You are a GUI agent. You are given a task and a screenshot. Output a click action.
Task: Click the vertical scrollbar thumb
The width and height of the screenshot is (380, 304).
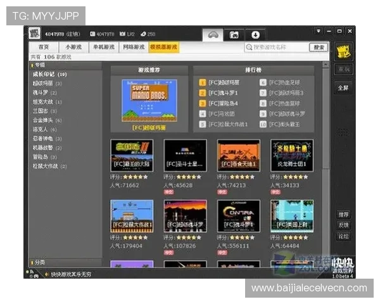point(326,118)
